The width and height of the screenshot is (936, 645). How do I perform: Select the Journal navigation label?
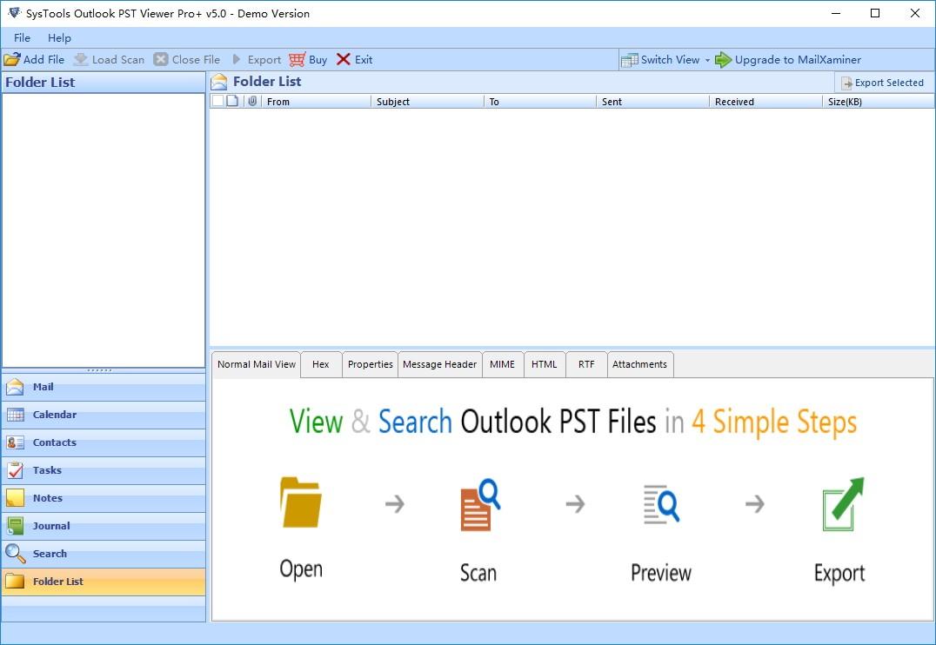pos(51,526)
